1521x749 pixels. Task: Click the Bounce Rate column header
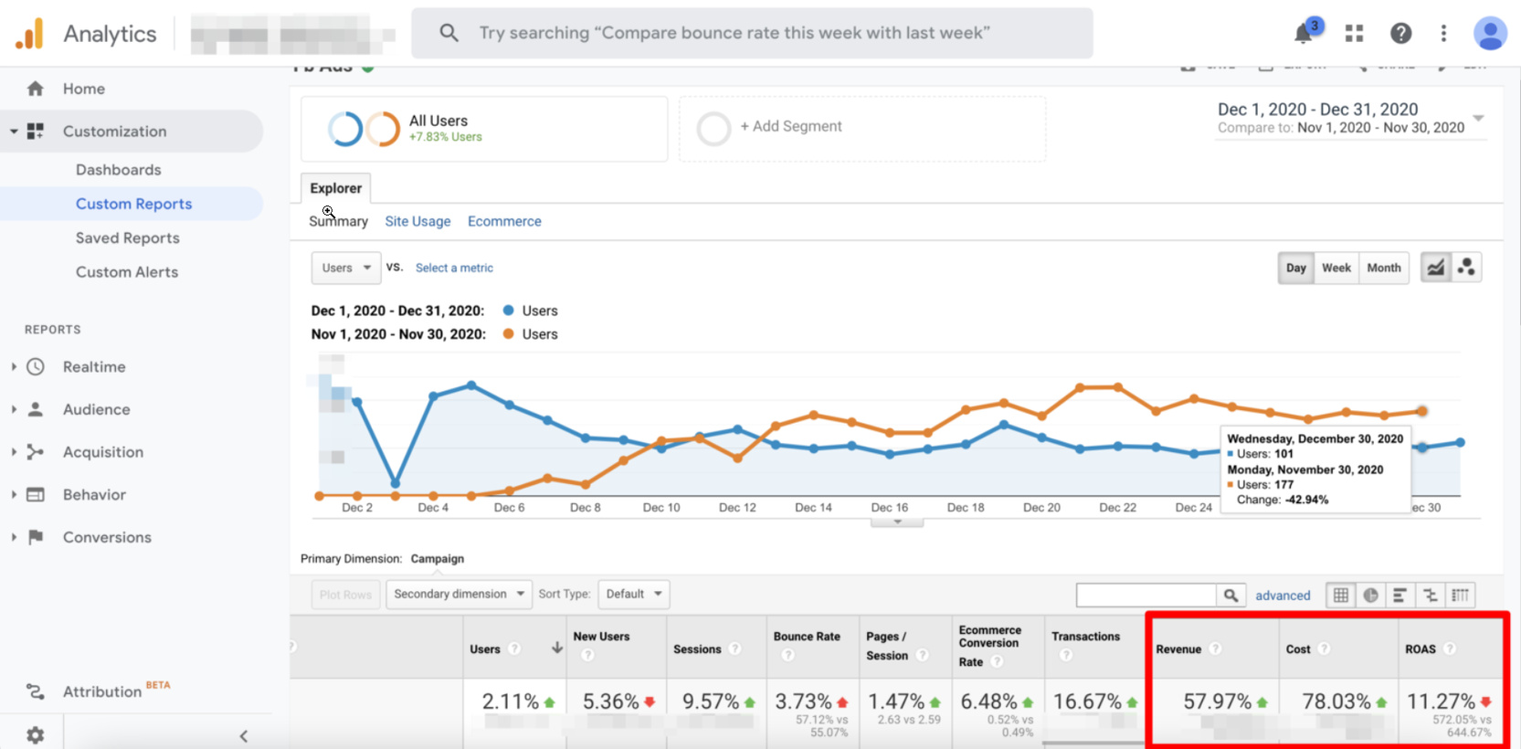pos(807,637)
